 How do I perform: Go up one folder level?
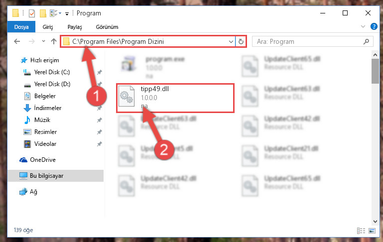[x=54, y=41]
